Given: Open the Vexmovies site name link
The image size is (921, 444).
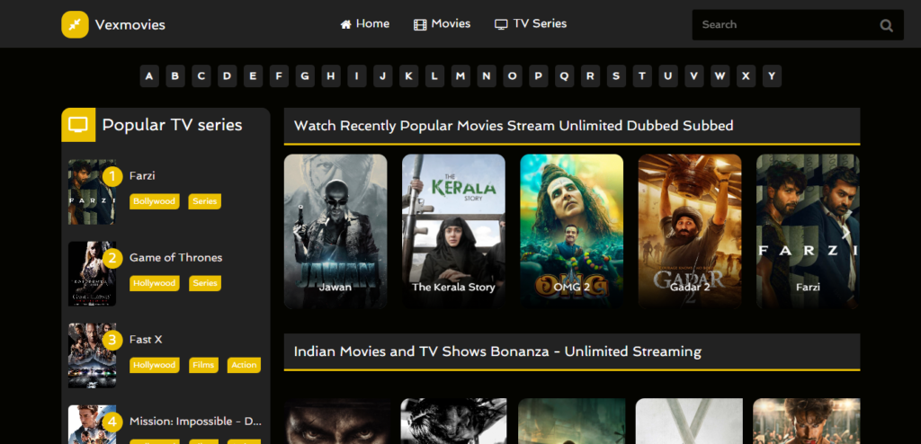Looking at the screenshot, I should (130, 24).
